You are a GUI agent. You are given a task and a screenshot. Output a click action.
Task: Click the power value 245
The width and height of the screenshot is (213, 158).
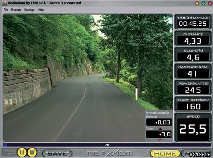[193, 90]
